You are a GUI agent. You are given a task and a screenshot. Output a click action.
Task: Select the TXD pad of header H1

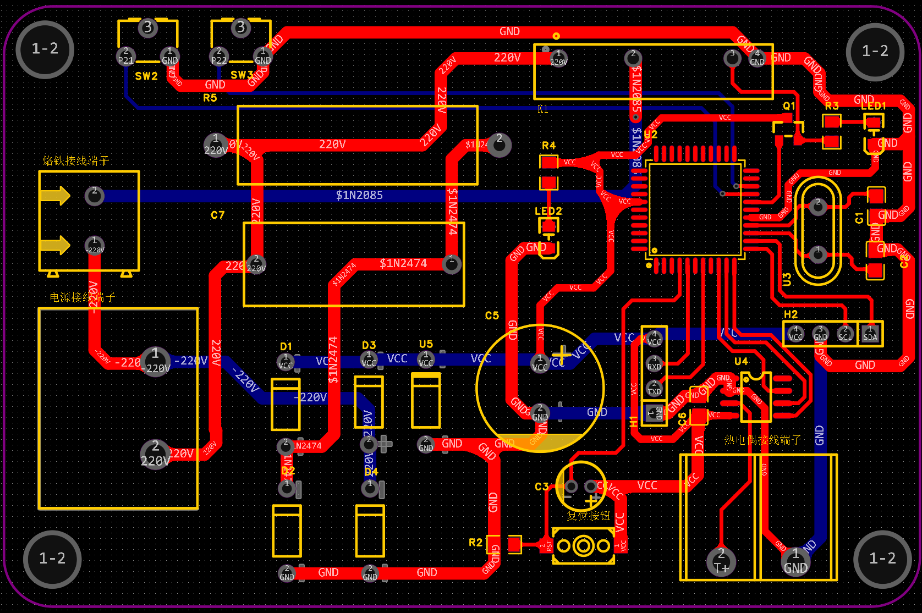click(654, 388)
